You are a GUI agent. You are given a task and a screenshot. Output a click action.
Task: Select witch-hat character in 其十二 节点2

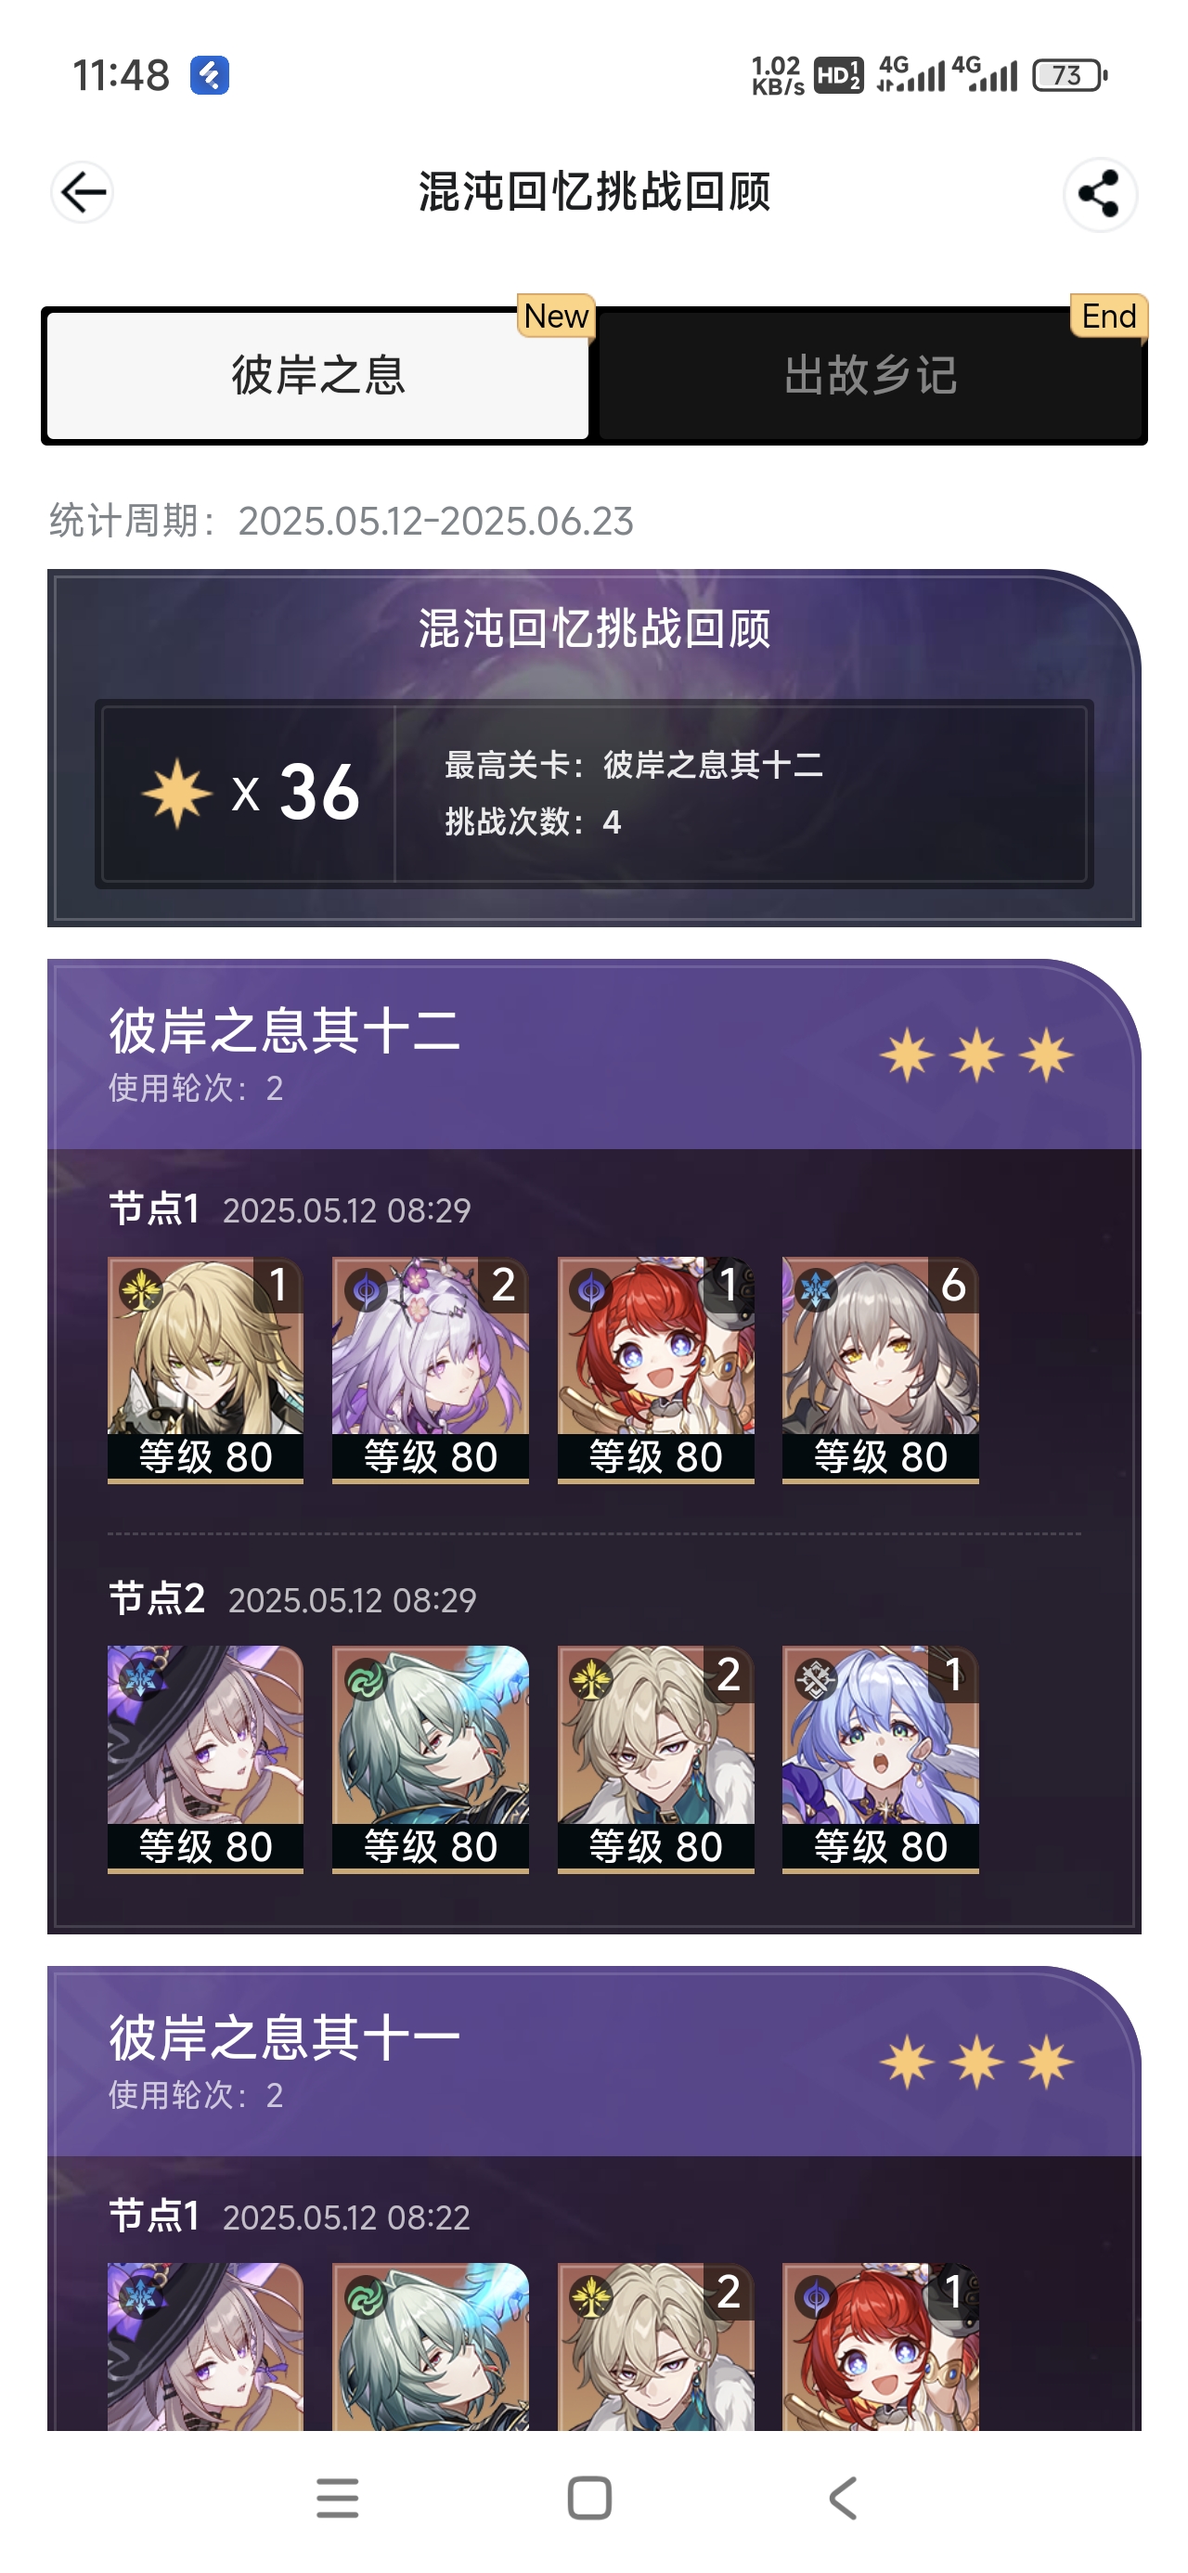(206, 1759)
